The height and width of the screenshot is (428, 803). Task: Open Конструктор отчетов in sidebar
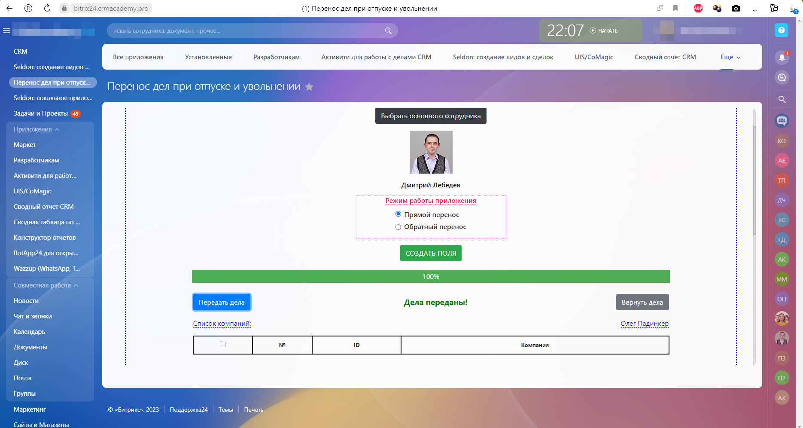coord(45,238)
